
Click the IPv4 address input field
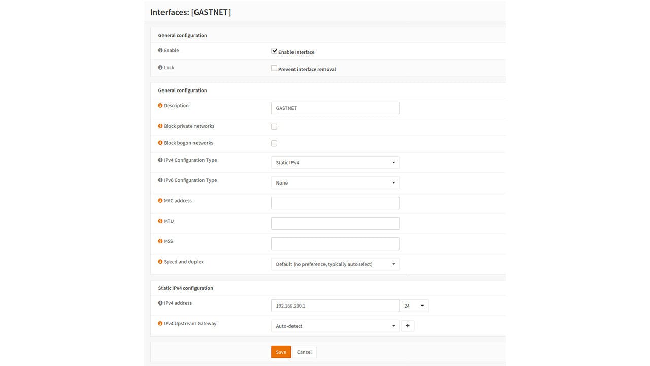(x=335, y=306)
